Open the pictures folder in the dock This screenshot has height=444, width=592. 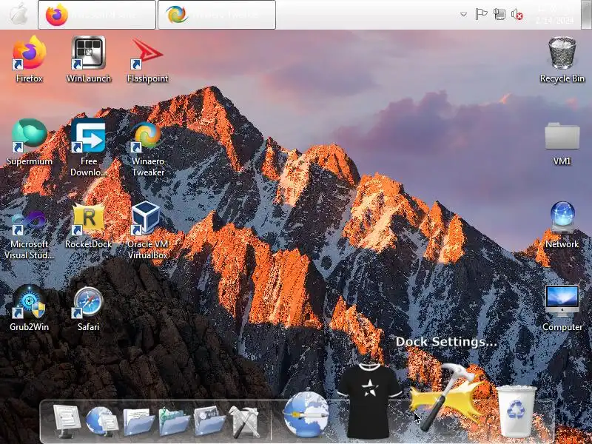[209, 421]
